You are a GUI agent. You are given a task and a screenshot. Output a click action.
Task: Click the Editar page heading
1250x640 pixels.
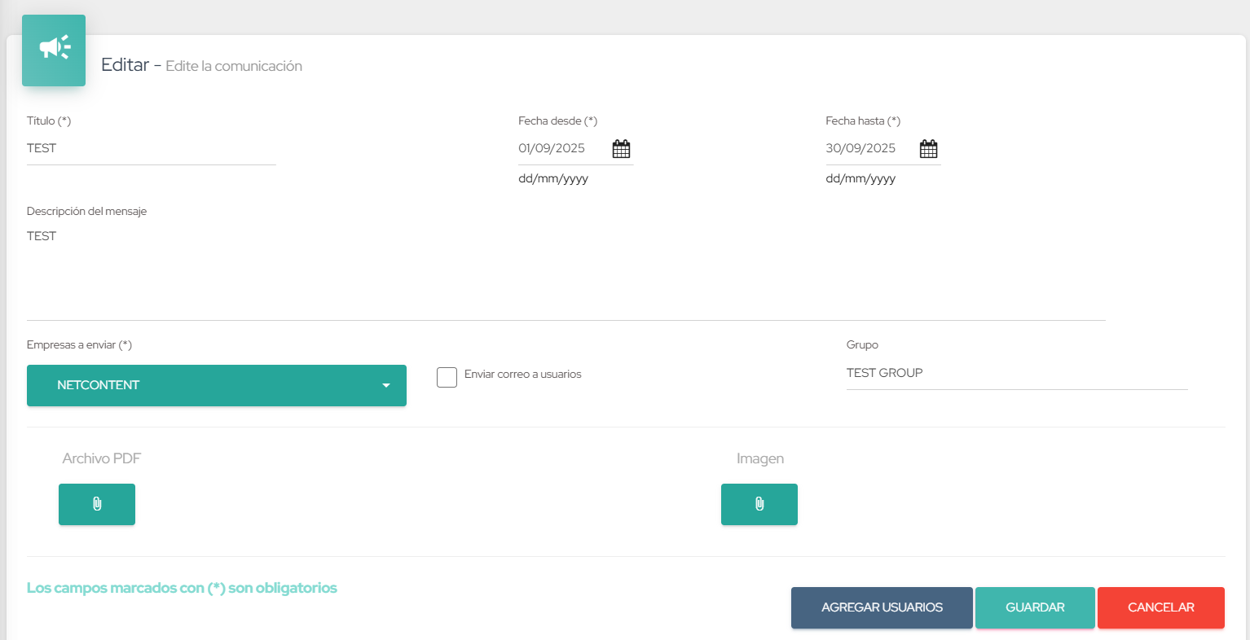(x=125, y=65)
